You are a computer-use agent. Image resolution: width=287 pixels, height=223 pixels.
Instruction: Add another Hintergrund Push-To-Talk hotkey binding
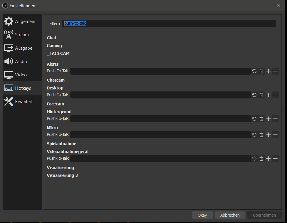click(x=268, y=119)
